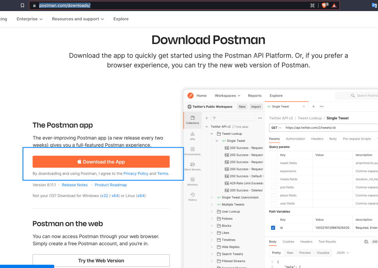The width and height of the screenshot is (378, 268).
Task: Click the lock icon in address bar
Action: click(34, 5)
